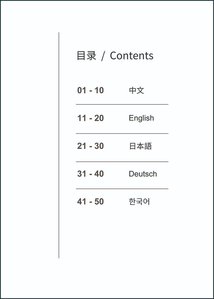Open the Deutsch section entry
The width and height of the screenshot is (214, 299).
(143, 174)
